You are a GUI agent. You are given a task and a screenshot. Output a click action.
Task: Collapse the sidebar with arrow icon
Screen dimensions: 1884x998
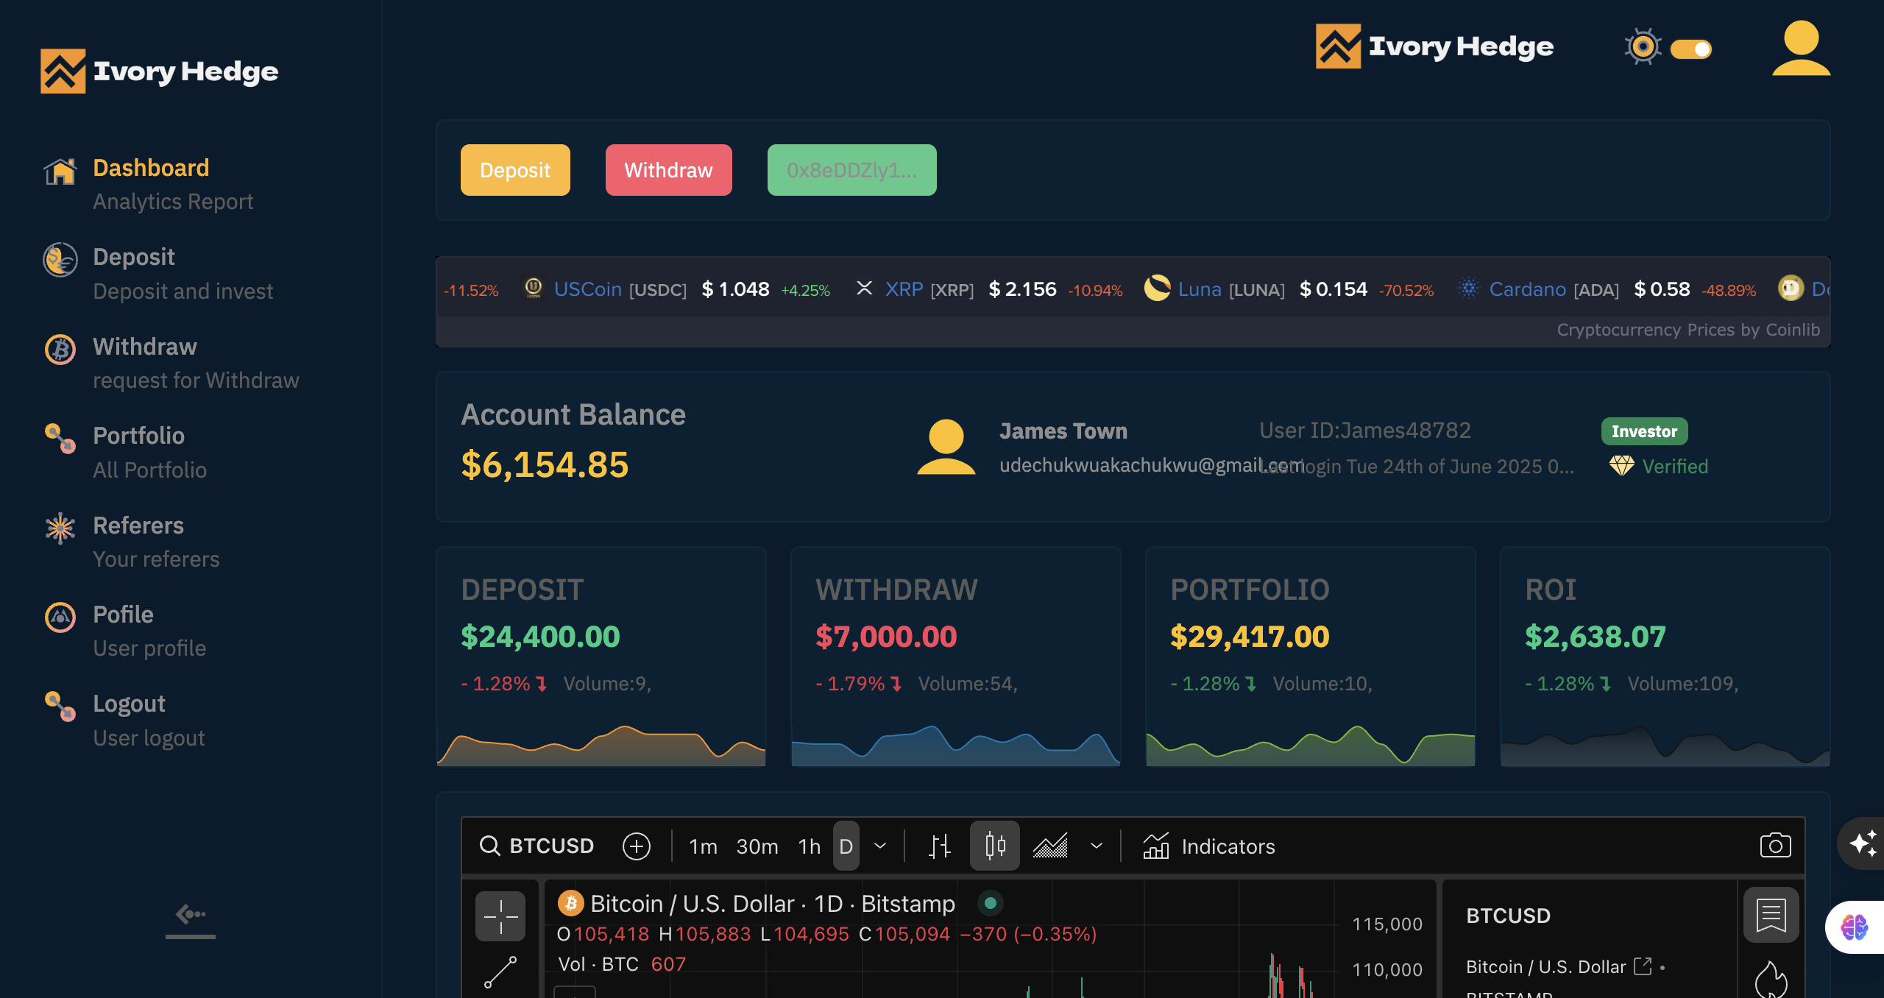(x=190, y=915)
